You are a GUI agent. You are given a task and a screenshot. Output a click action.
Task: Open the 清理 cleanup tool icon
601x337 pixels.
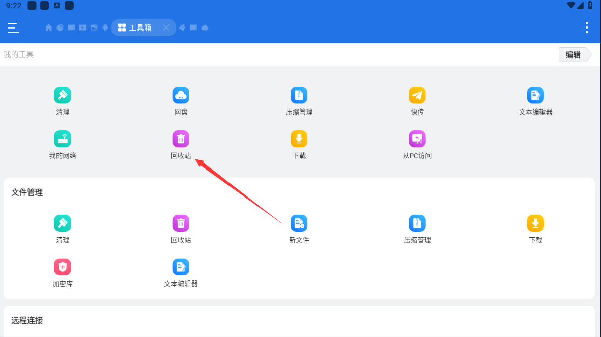coord(63,95)
